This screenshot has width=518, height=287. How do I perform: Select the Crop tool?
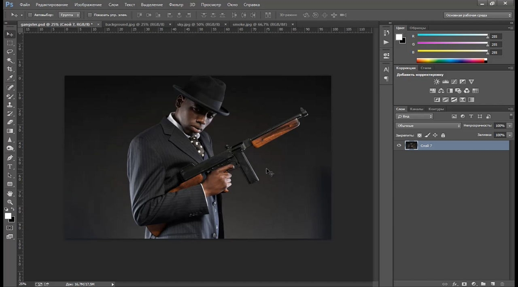(10, 69)
